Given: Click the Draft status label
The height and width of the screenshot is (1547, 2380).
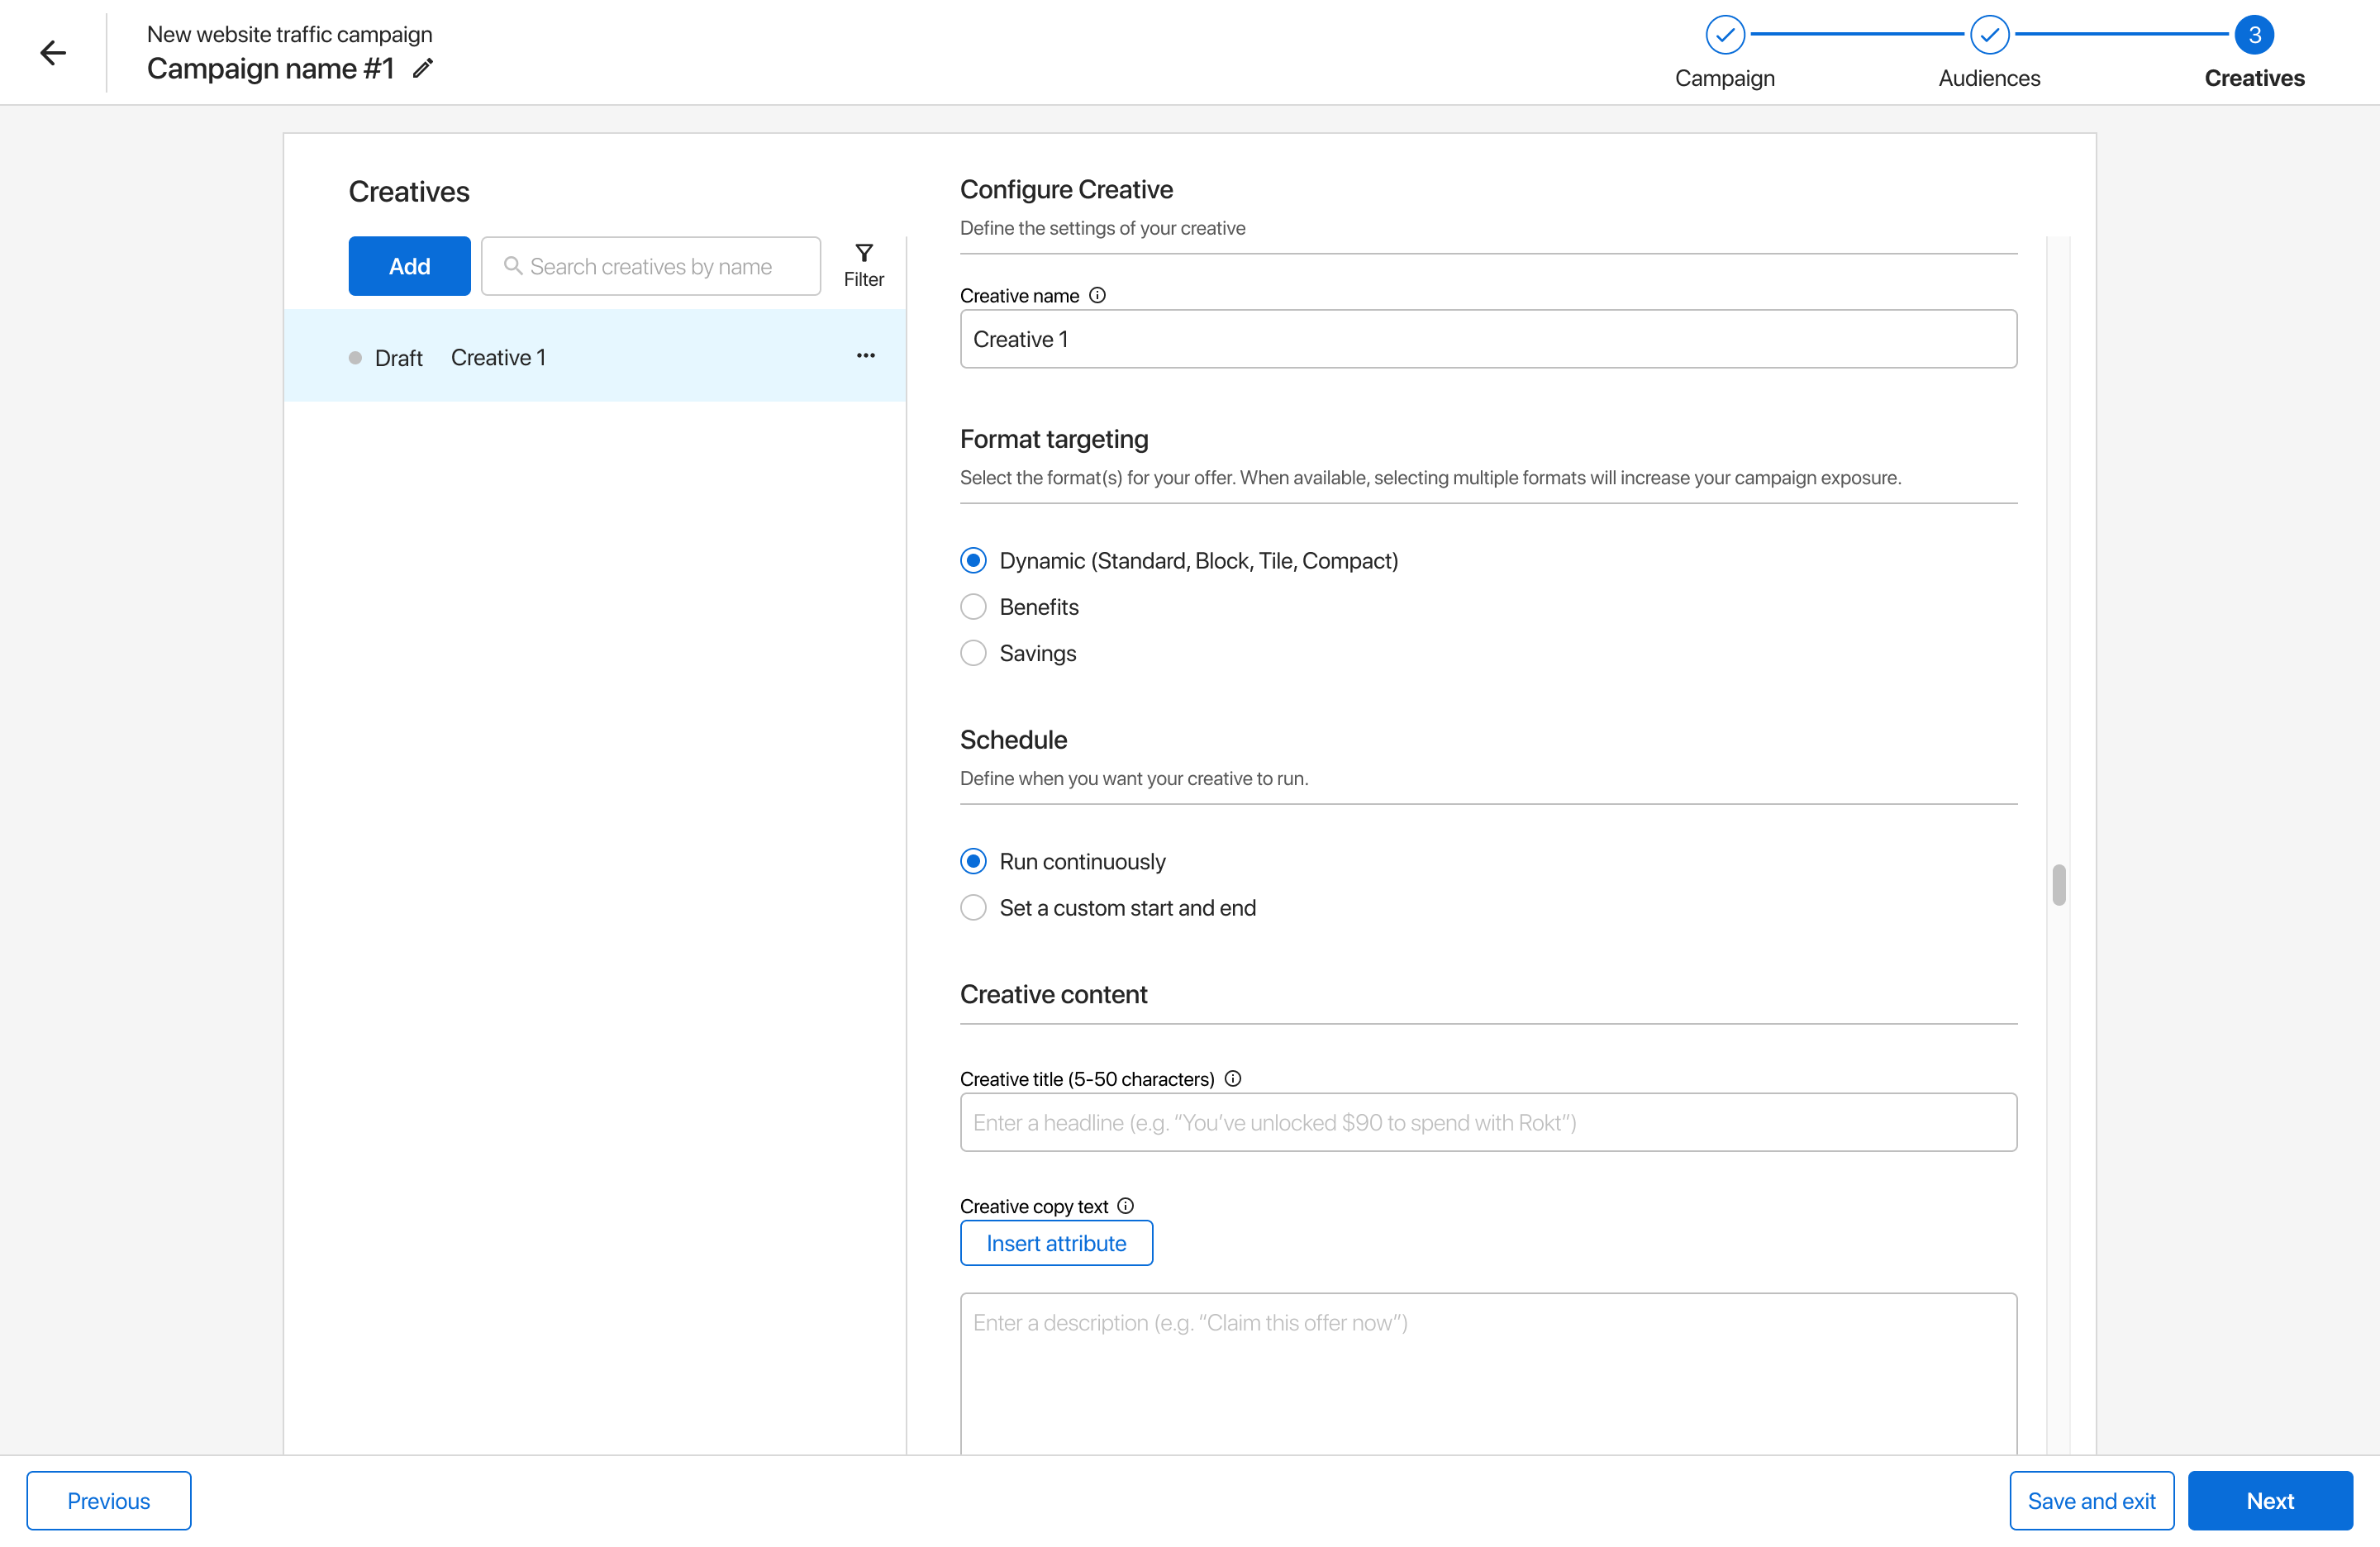Looking at the screenshot, I should click(x=398, y=358).
